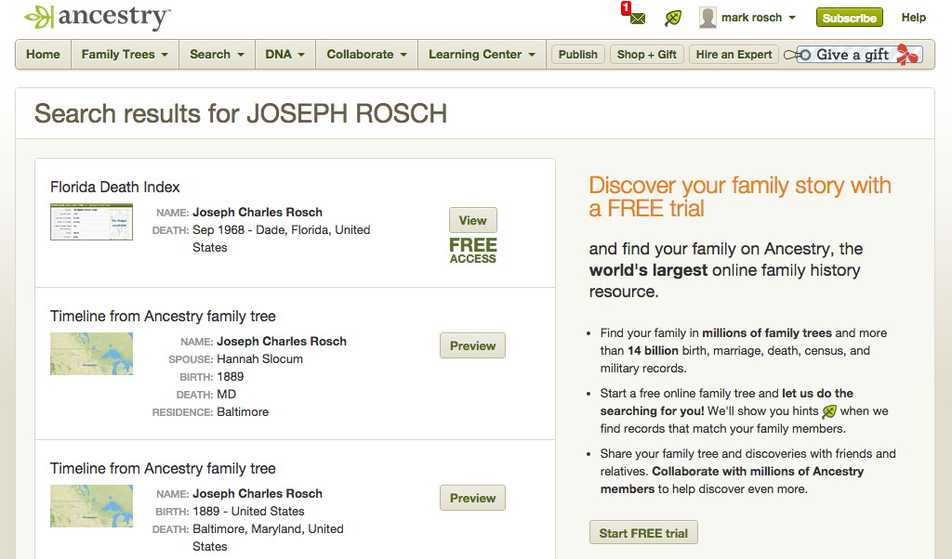The image size is (952, 559).
Task: Open the Florida Death Index record thumbnail
Action: pos(92,222)
